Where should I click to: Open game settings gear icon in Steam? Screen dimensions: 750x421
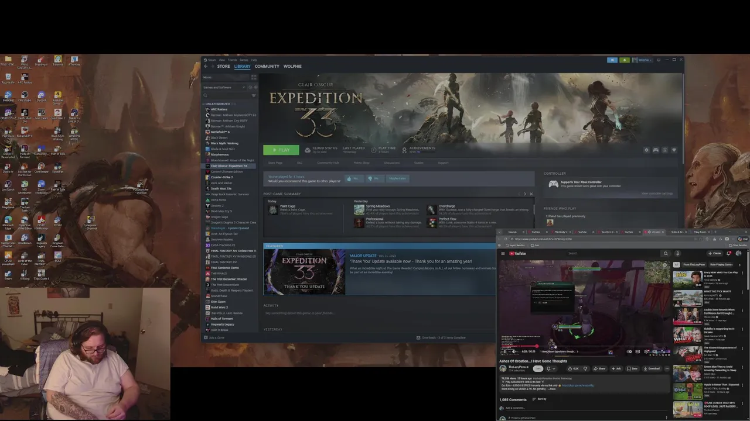[x=647, y=150]
